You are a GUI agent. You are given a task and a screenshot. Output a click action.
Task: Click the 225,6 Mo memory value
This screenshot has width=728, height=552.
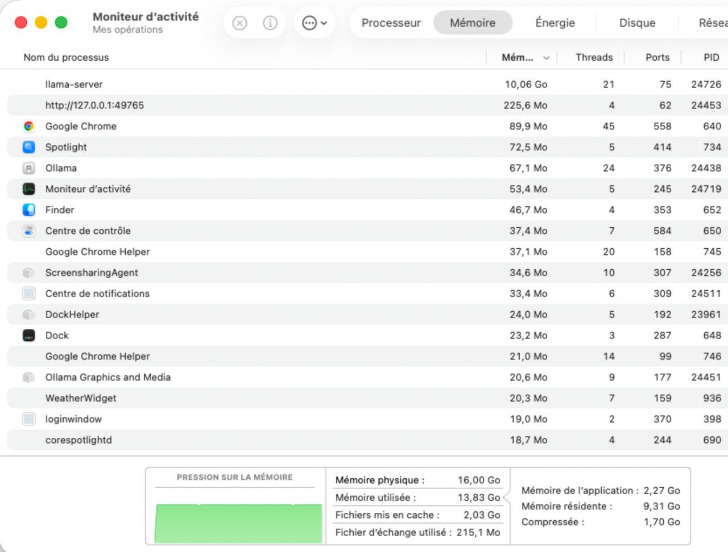[526, 105]
